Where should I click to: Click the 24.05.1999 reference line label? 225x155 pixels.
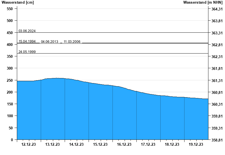tap(27, 52)
